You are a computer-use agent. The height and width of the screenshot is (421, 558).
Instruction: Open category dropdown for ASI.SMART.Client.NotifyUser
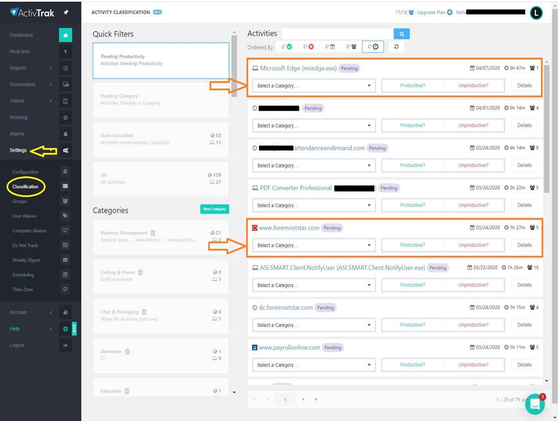click(x=314, y=285)
